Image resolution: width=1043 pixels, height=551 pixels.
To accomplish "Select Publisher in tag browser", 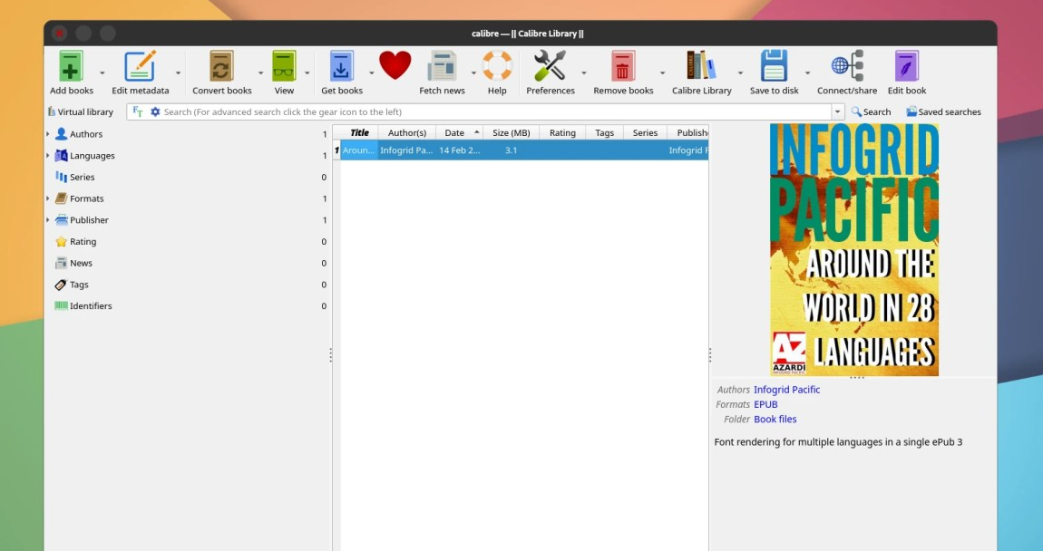I will [x=89, y=220].
